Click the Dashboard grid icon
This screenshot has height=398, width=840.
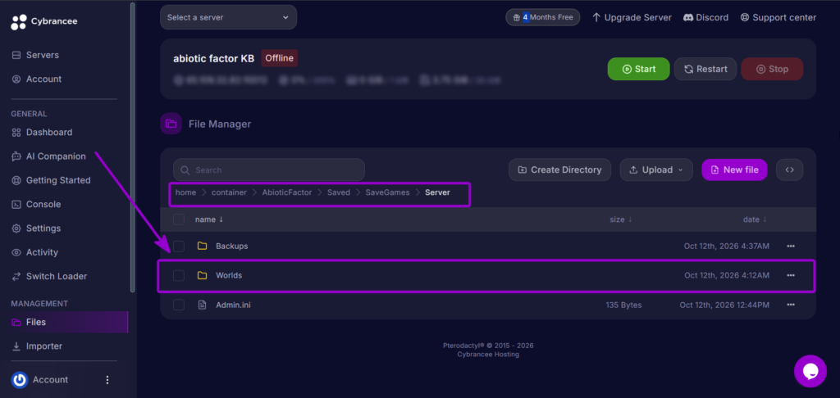(x=16, y=132)
